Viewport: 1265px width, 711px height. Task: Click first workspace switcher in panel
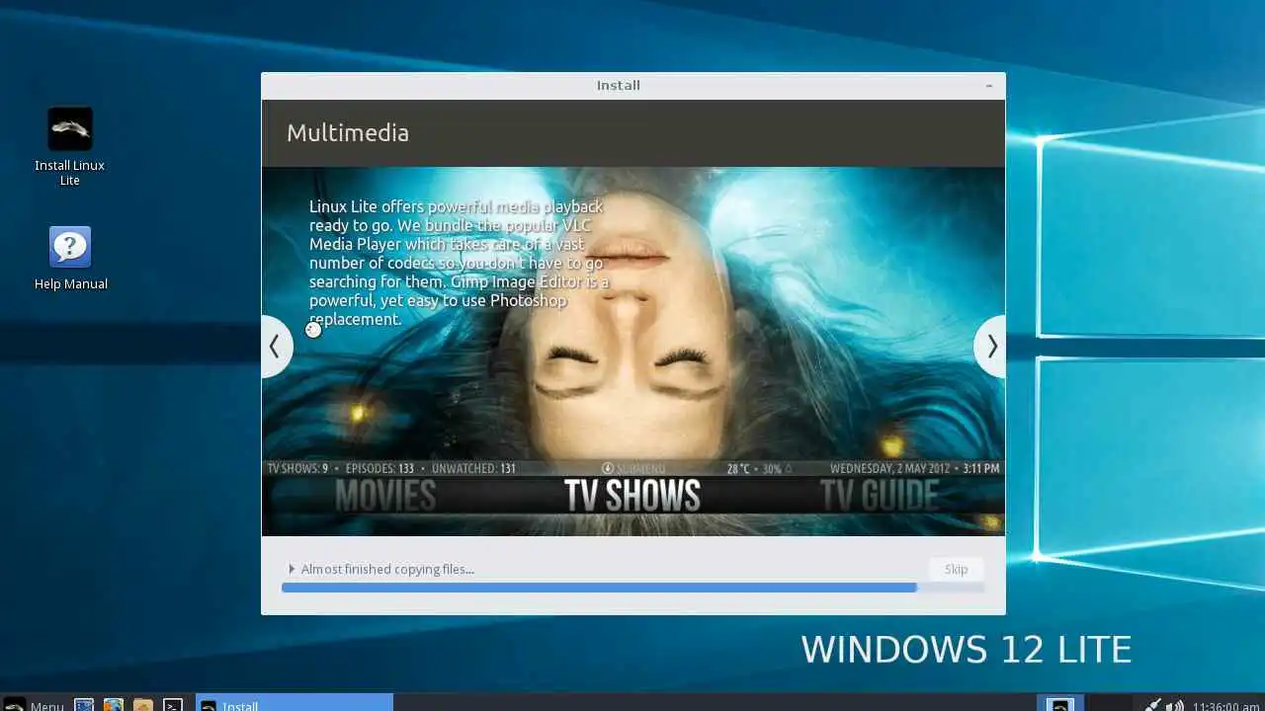point(1059,703)
